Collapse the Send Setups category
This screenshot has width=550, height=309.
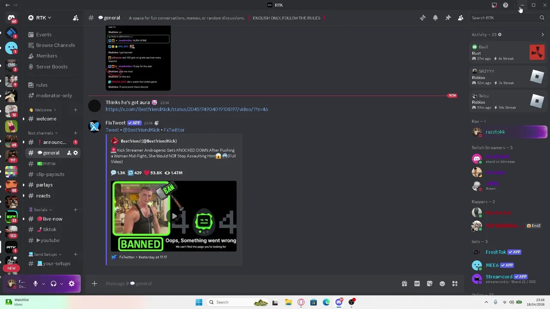pyautogui.click(x=45, y=254)
